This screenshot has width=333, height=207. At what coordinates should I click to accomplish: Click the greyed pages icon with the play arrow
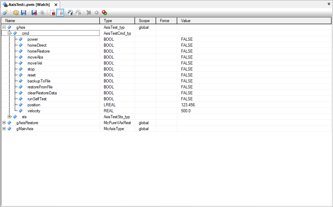[x=78, y=13]
